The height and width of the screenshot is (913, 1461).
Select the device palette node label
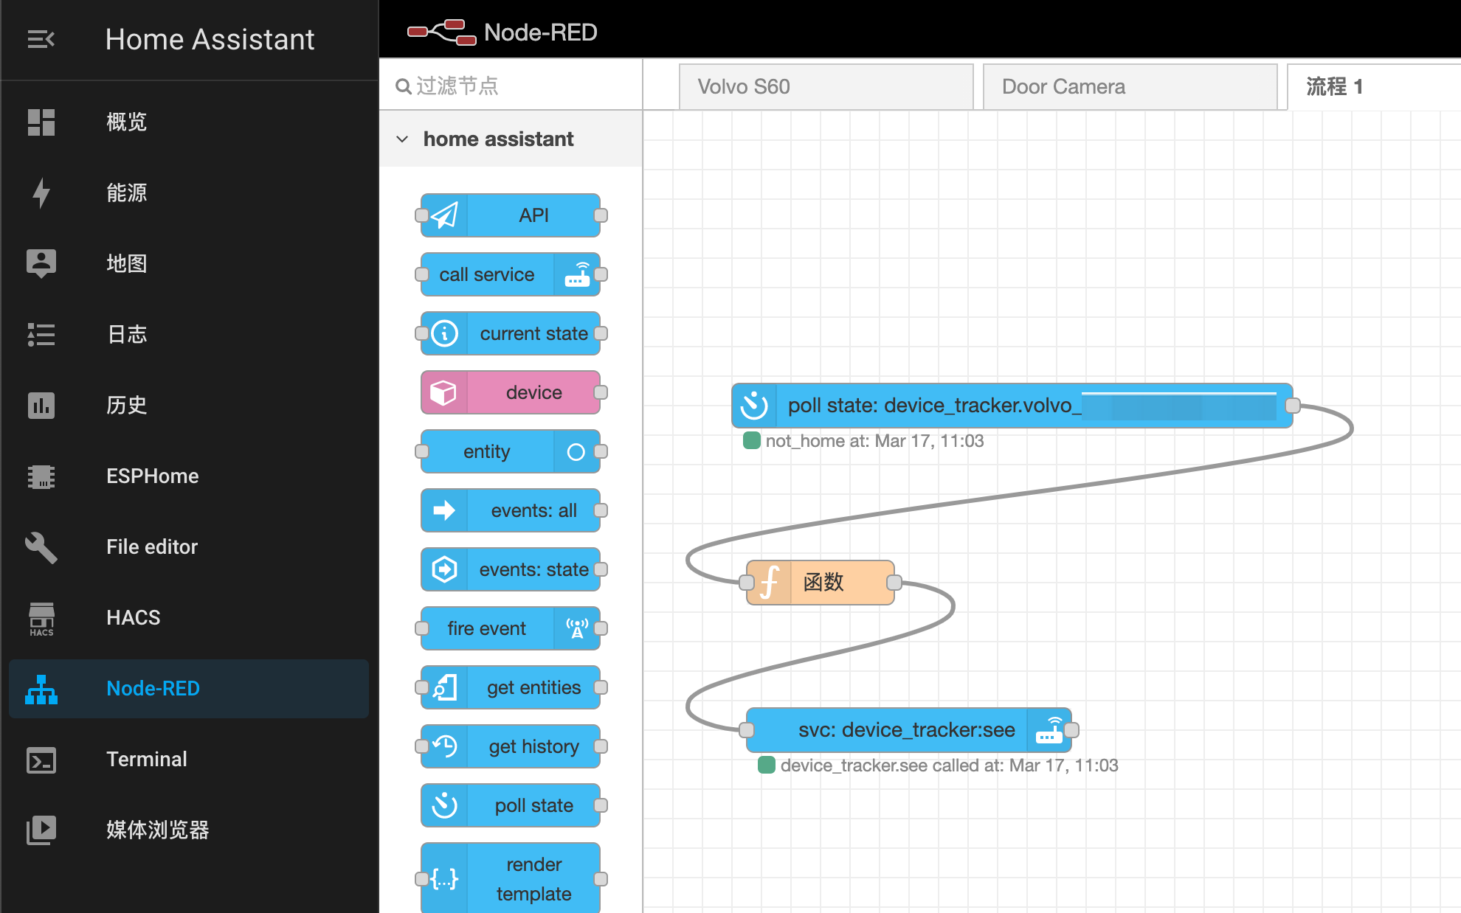tap(534, 392)
